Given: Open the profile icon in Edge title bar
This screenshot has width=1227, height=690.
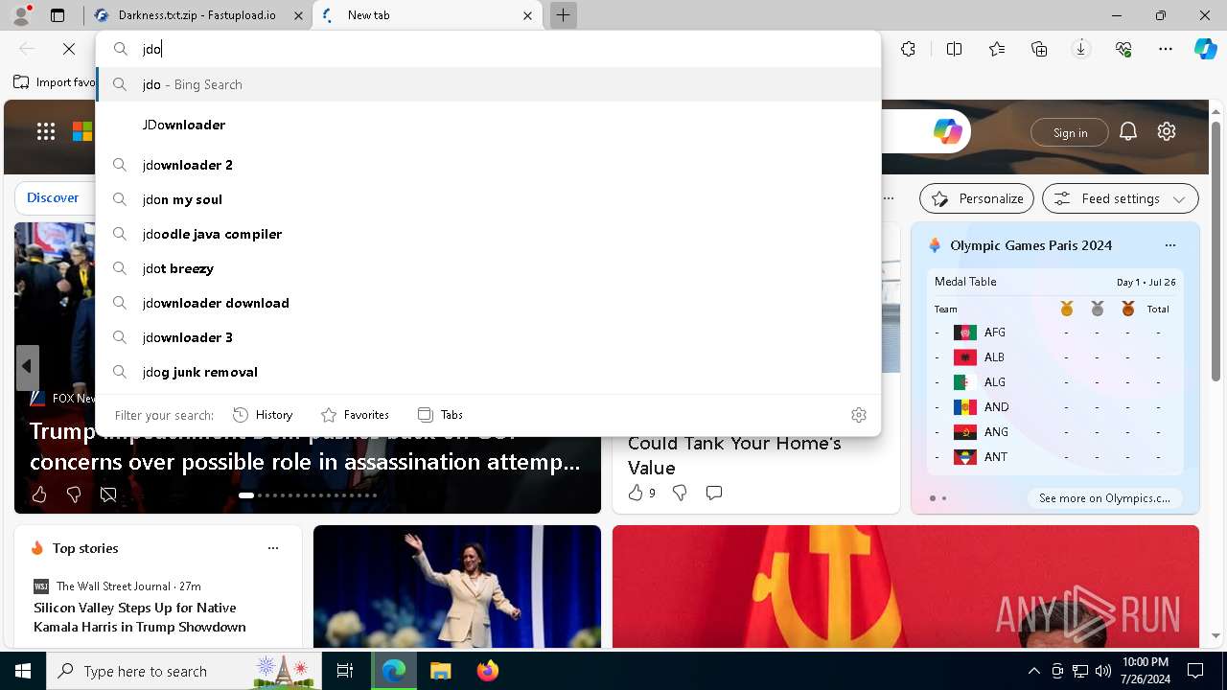Looking at the screenshot, I should [21, 15].
